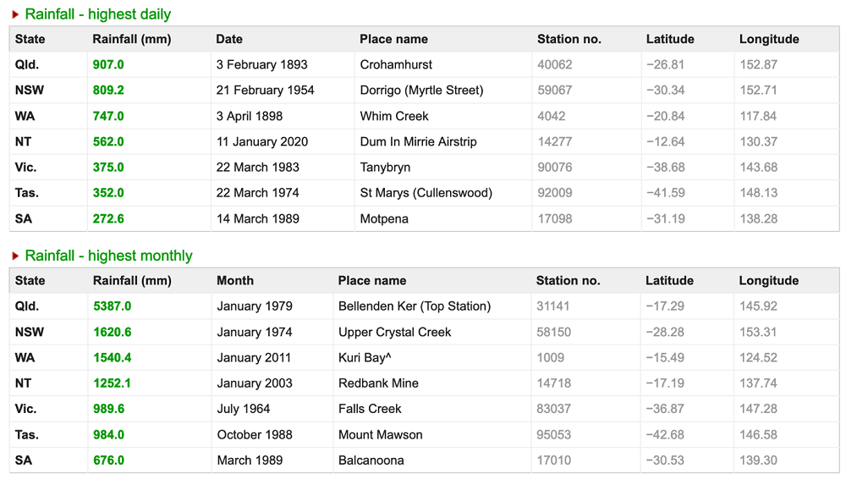Open station number 95053 for Mount Mawson
Screen dimensions: 846x485
click(553, 434)
